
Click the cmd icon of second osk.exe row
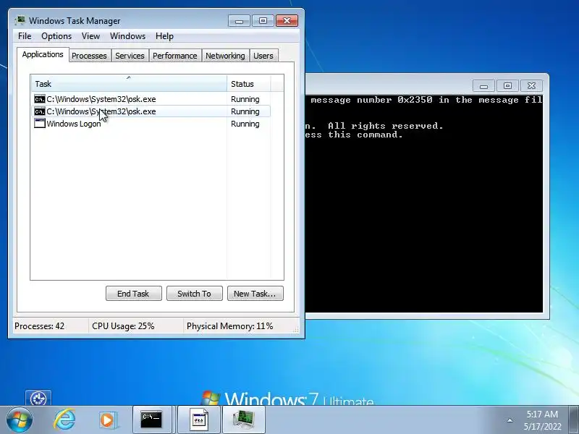click(40, 111)
